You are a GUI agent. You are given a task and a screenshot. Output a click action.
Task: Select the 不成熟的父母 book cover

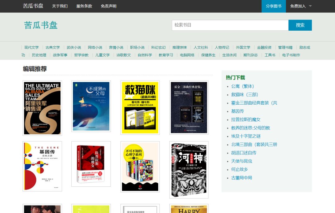pos(91,107)
